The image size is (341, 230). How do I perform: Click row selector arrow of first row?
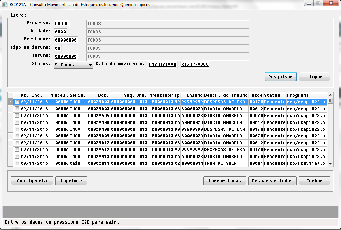coord(10,102)
